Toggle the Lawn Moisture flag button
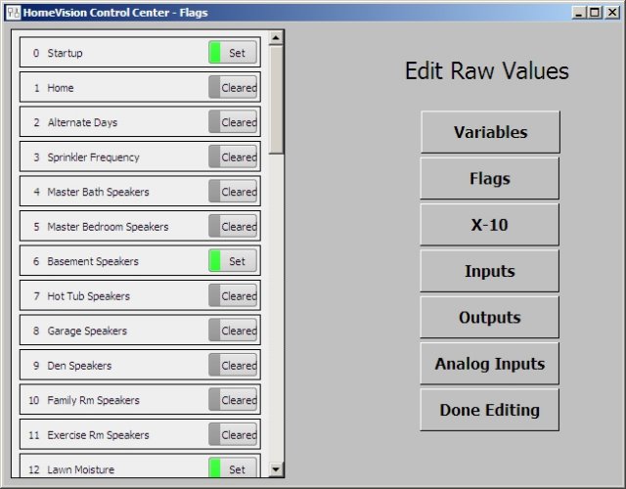 pyautogui.click(x=233, y=467)
